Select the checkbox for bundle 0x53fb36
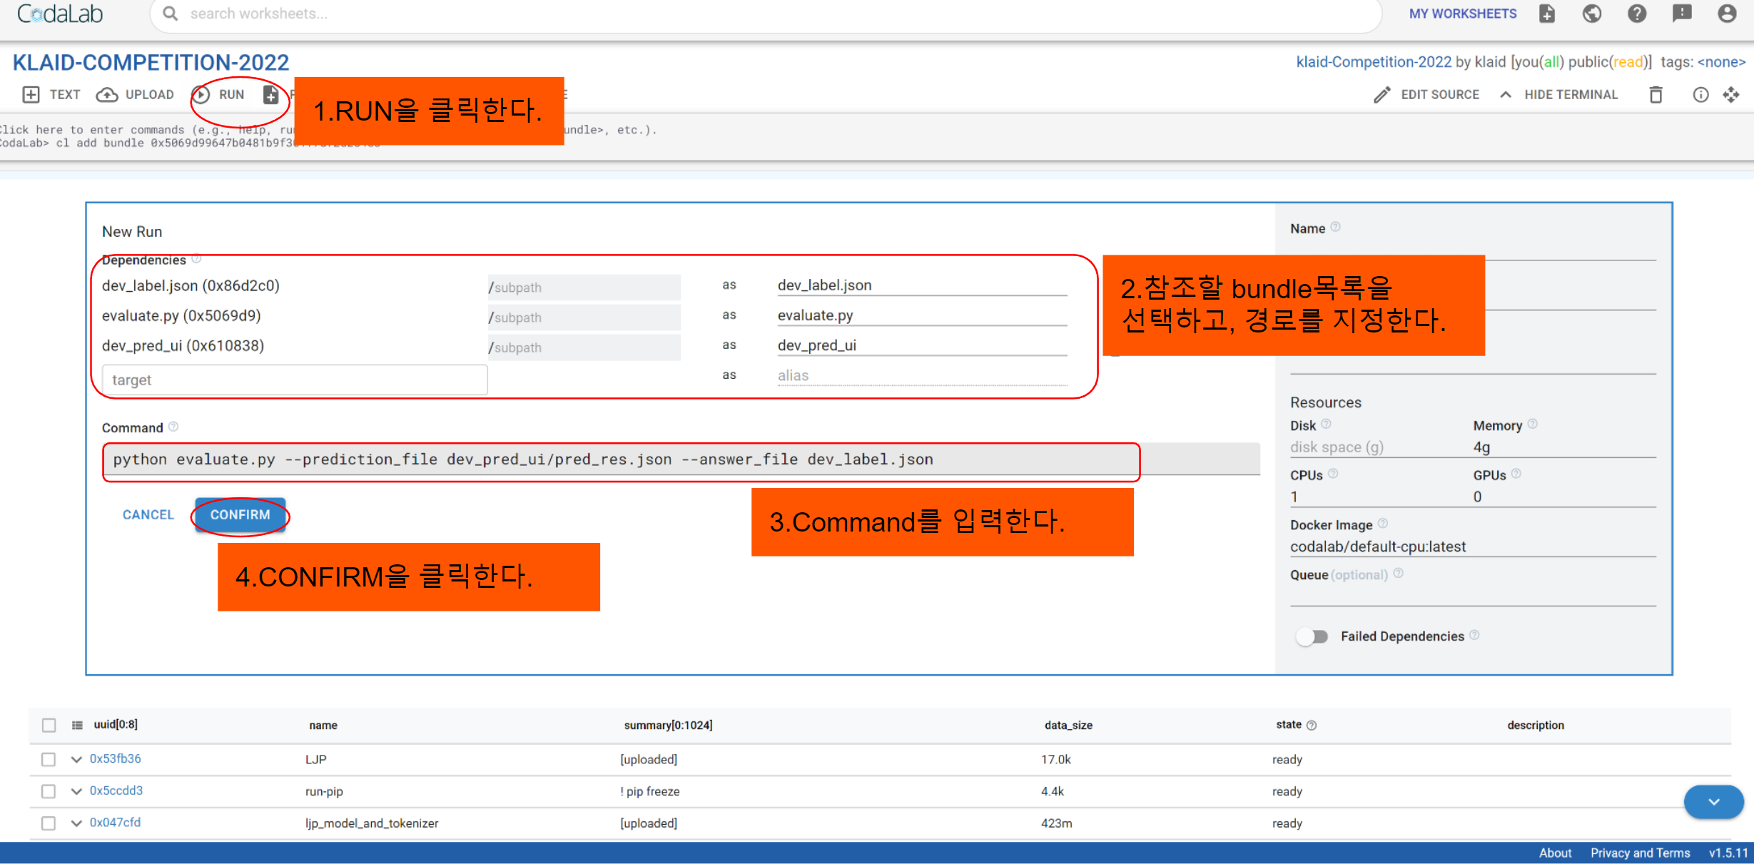 click(49, 758)
